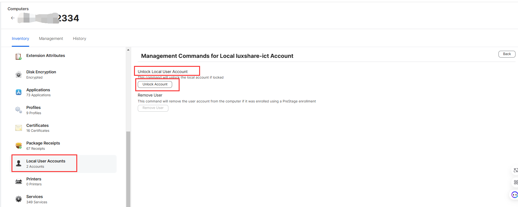Click the Local User Accounts person icon
Screen dimensions: 518x207
point(19,163)
